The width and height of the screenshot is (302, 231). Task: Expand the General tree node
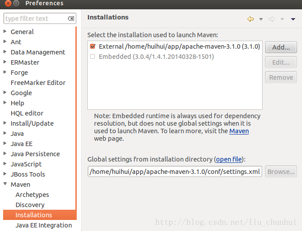tap(5, 31)
